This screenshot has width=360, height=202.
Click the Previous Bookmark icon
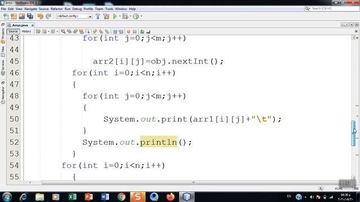[x=95, y=31]
